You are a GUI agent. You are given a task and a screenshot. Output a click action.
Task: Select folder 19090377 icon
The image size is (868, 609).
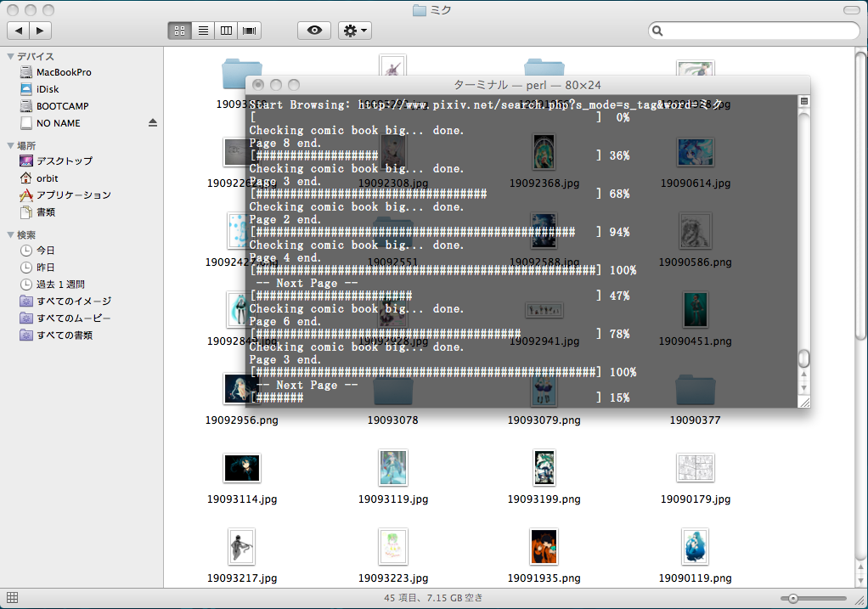[x=696, y=391]
